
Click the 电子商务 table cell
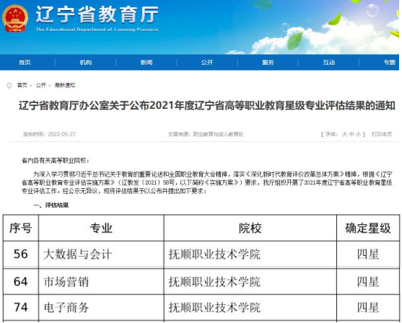point(101,307)
